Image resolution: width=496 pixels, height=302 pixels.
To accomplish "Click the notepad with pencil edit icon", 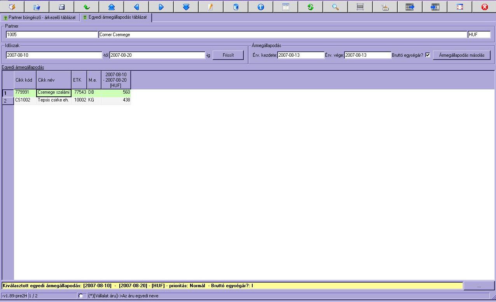I will tap(211, 7).
